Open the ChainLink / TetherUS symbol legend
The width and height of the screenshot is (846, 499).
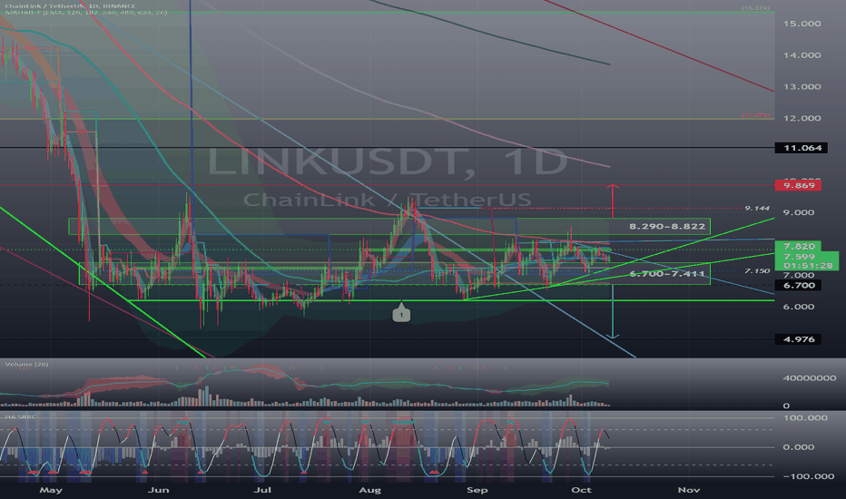(69, 6)
